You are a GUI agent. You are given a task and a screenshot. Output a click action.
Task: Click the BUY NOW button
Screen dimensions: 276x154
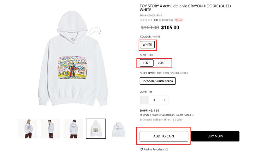(215, 136)
